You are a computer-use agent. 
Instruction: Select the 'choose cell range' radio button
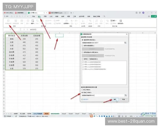(x=82, y=40)
